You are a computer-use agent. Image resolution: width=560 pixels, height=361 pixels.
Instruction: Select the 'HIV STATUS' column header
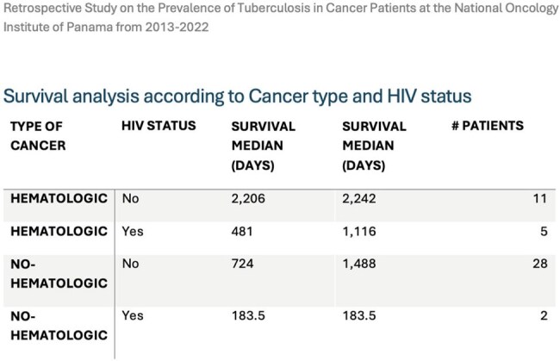(x=159, y=126)
